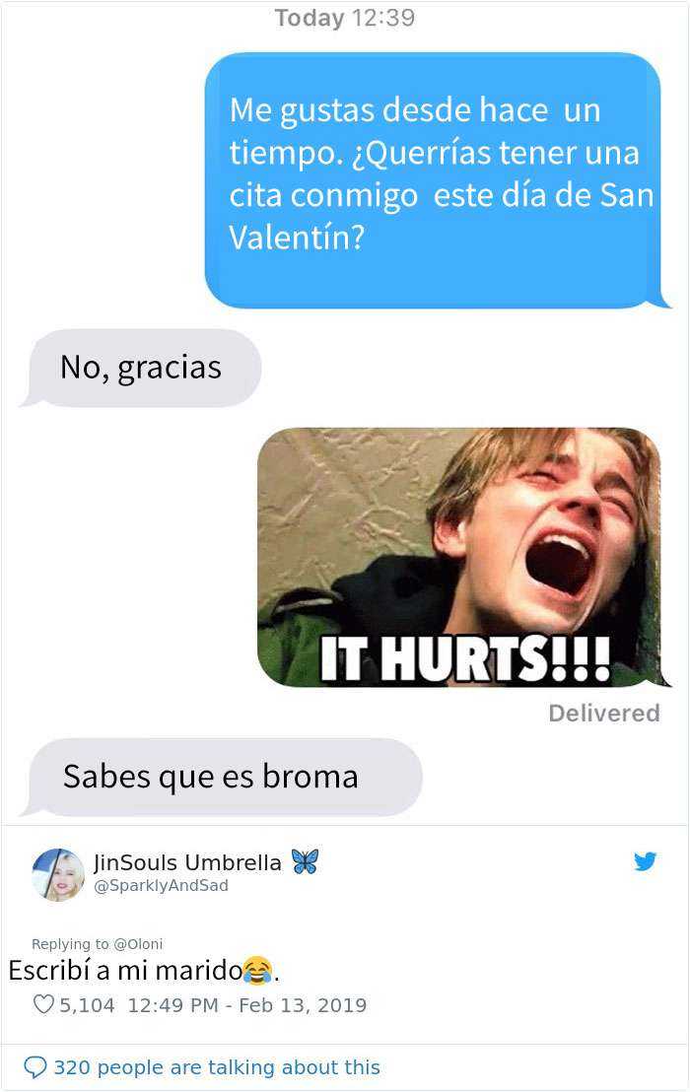The width and height of the screenshot is (690, 1092).
Task: Click the @SparklyAndSad handle
Action: (x=161, y=885)
